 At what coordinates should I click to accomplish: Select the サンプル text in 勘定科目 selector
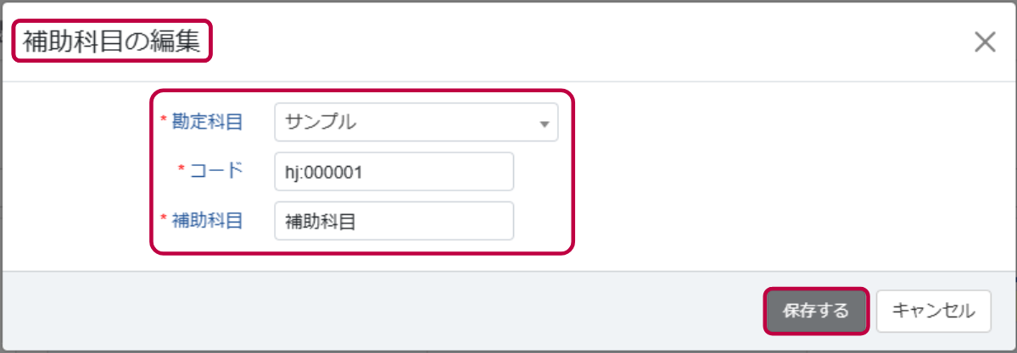(321, 122)
